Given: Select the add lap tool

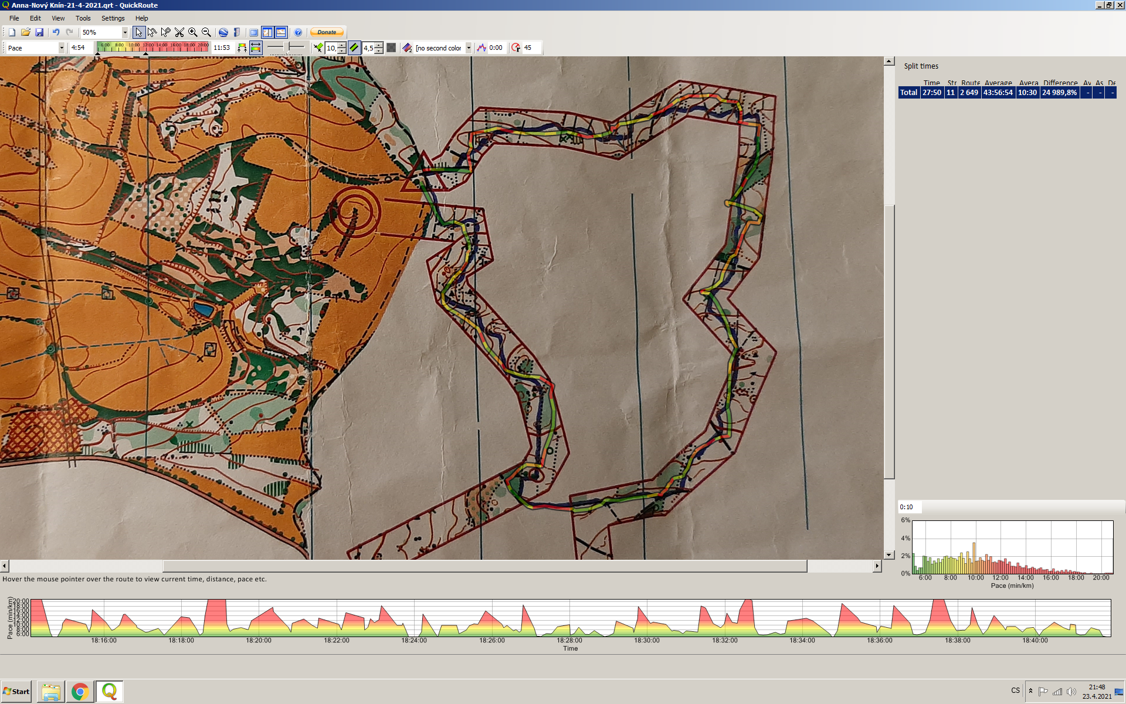Looking at the screenshot, I should [166, 32].
